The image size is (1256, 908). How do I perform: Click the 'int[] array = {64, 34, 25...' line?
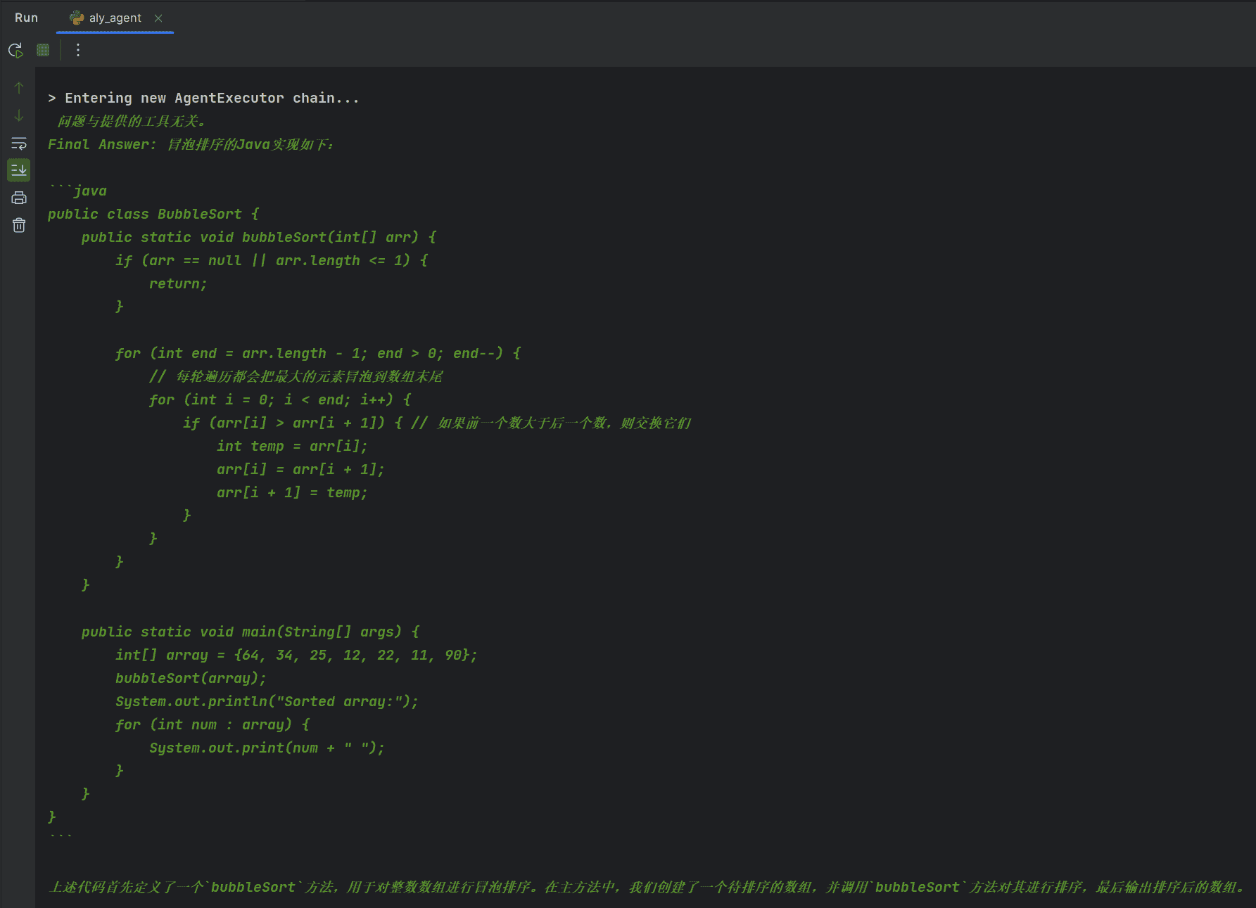click(296, 655)
